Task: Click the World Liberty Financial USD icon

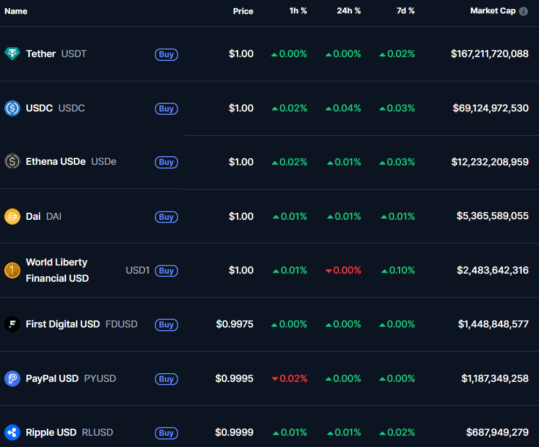Action: 12,270
